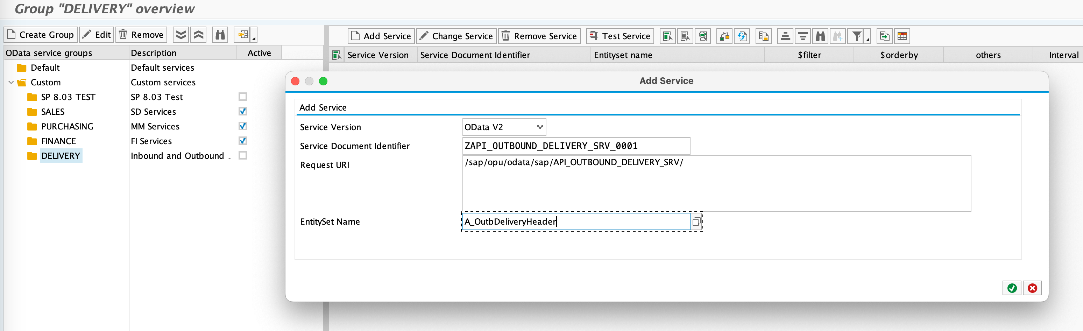The height and width of the screenshot is (331, 1083).
Task: Open the Service Version OData V2 dropdown
Action: tap(540, 127)
